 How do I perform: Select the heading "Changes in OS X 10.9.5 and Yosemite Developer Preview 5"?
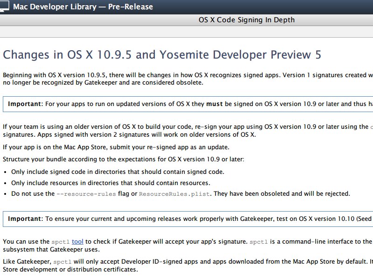point(162,55)
